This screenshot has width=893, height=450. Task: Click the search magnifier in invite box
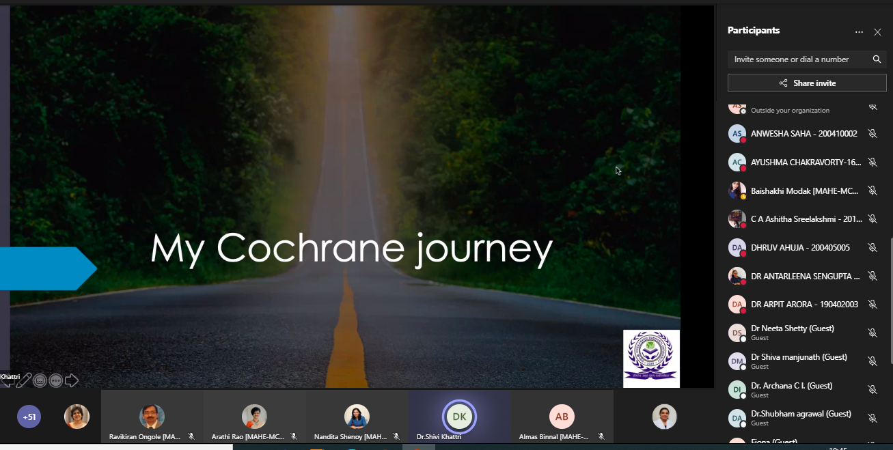(x=877, y=59)
